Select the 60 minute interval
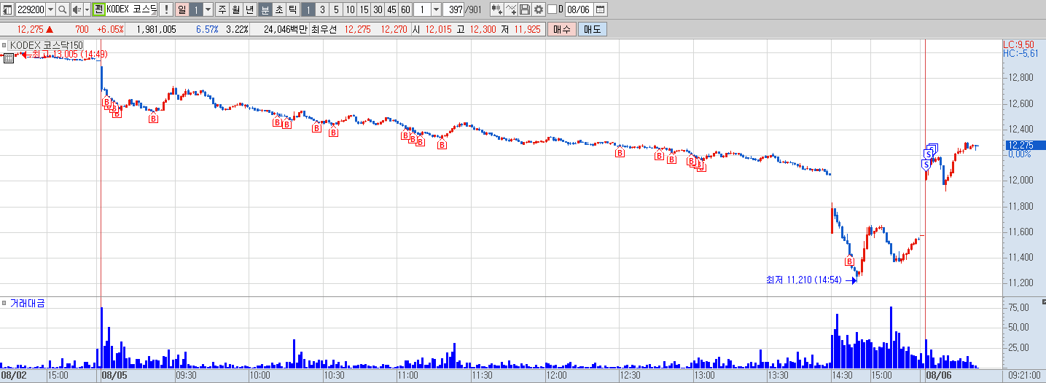This screenshot has width=1046, height=383. (x=405, y=9)
